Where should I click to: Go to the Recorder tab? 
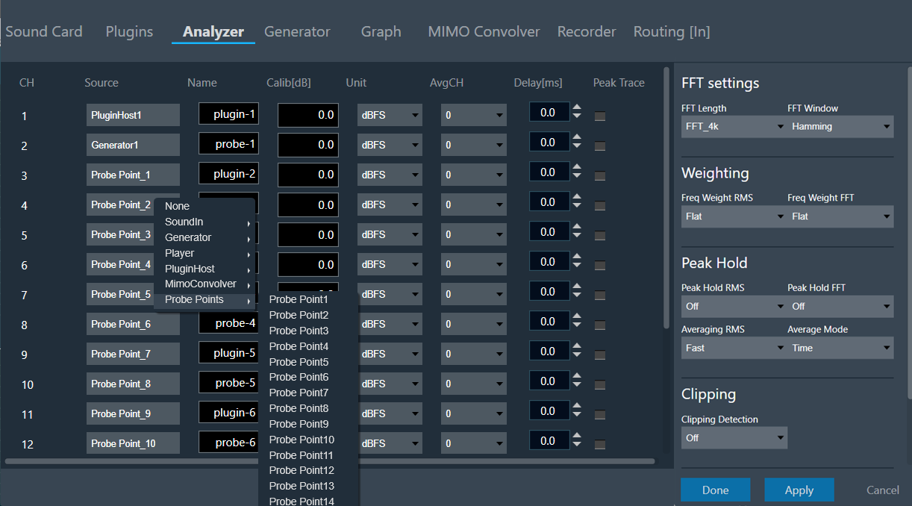(x=587, y=31)
